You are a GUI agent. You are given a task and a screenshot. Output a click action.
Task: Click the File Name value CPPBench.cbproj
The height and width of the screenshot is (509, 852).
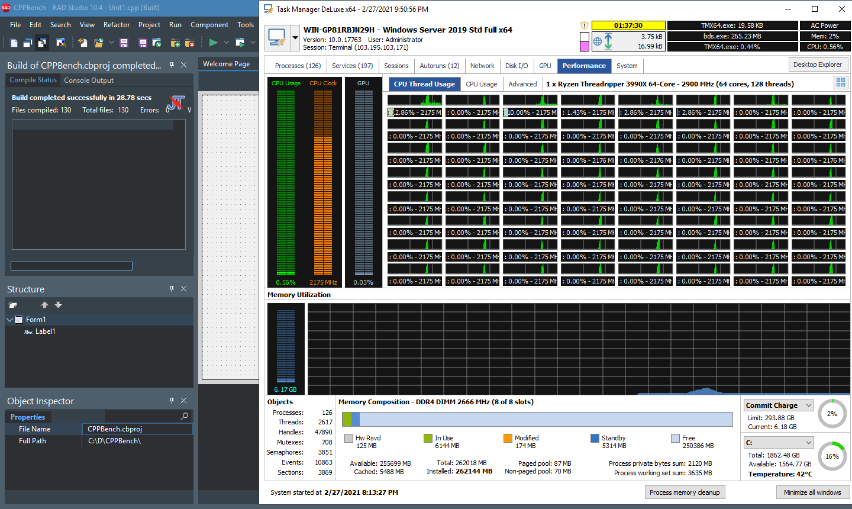click(x=137, y=429)
